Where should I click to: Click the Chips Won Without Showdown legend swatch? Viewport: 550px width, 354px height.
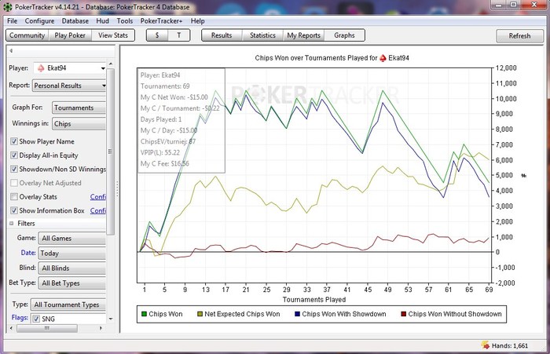coord(403,314)
